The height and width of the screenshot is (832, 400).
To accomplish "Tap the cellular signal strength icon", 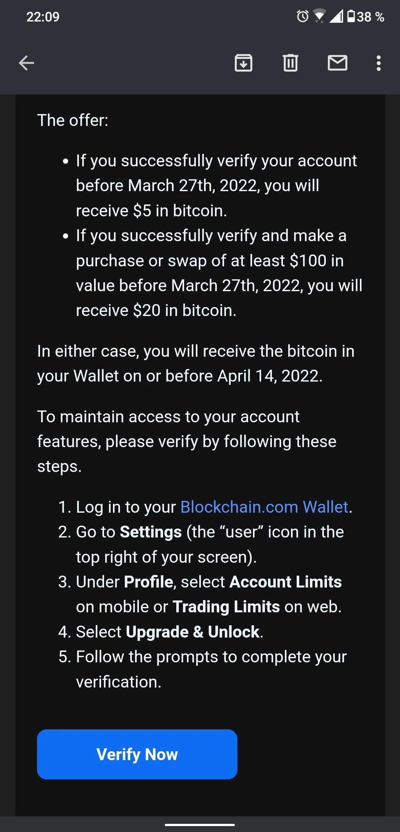I will pos(336,16).
